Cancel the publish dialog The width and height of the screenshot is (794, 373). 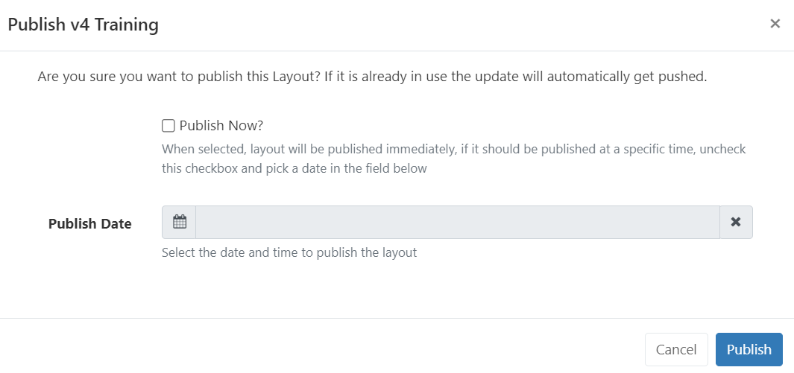click(x=675, y=349)
